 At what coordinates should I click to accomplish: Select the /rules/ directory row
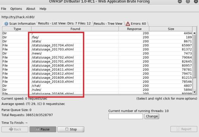click(97, 90)
